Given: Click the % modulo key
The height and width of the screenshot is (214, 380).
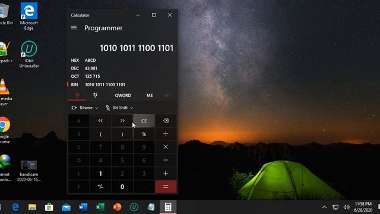Looking at the screenshot, I should [144, 134].
